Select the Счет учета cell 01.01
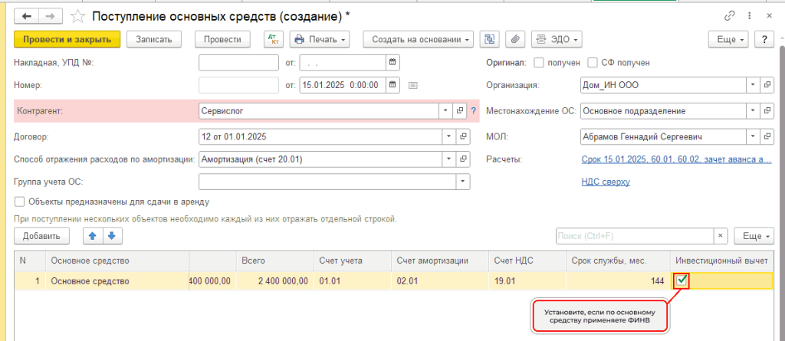785x341 pixels. (x=352, y=281)
